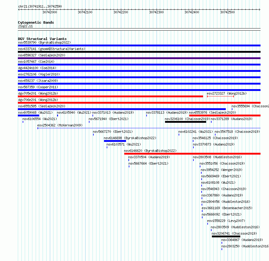Click nsv5666092 (Ebert2021) label
Screen dimensions: 269x261
(x=222, y=214)
